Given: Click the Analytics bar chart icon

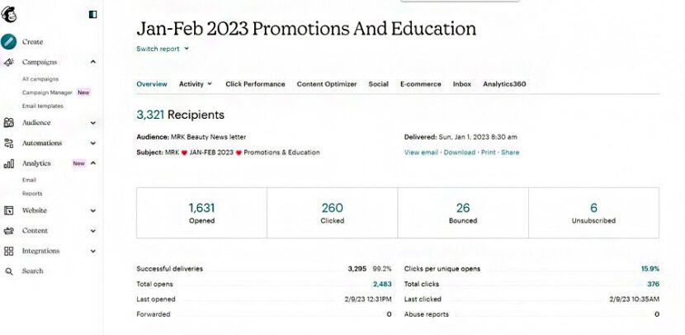Looking at the screenshot, I should pos(9,163).
